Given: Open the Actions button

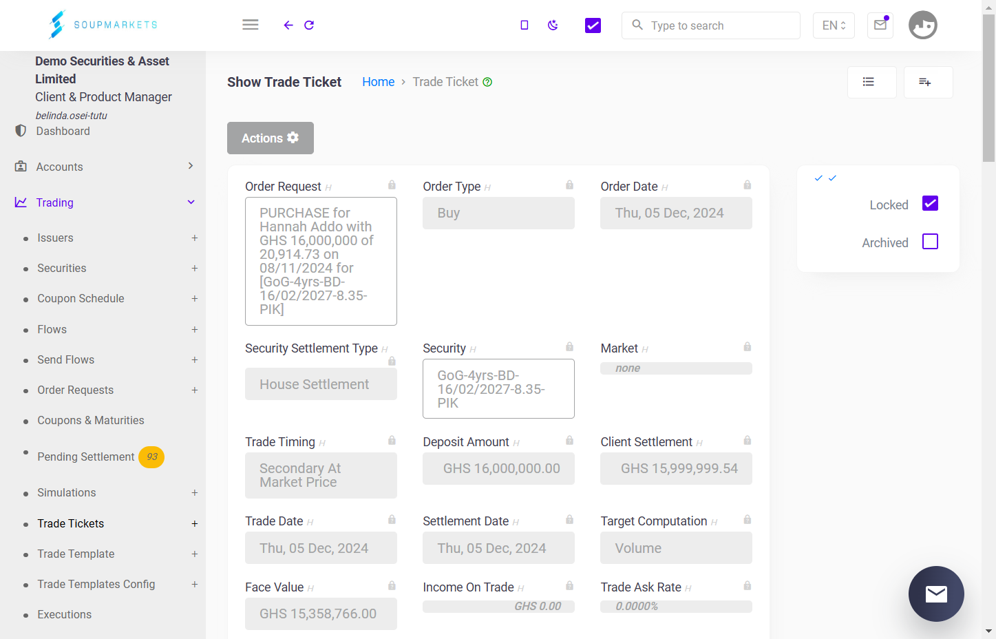Looking at the screenshot, I should click(x=271, y=138).
